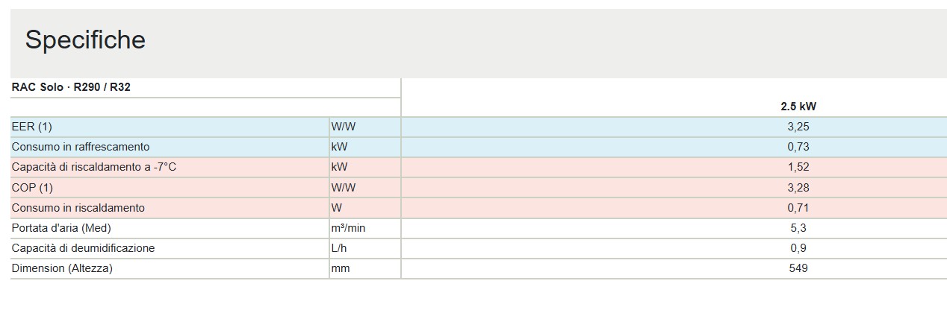Click the Specifiche heading

pos(85,40)
